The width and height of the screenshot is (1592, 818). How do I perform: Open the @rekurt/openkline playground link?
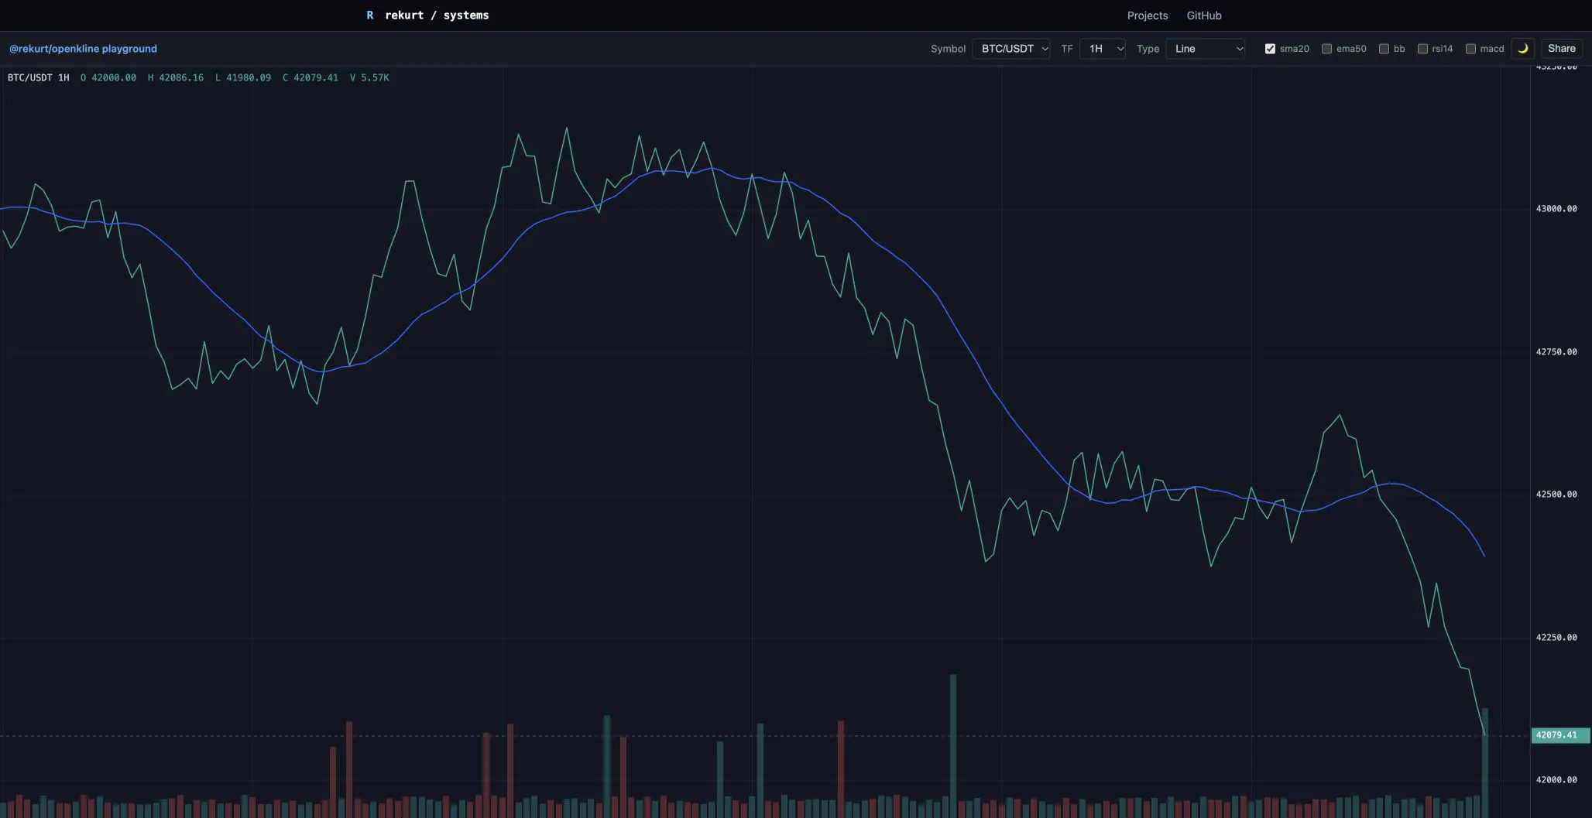83,49
